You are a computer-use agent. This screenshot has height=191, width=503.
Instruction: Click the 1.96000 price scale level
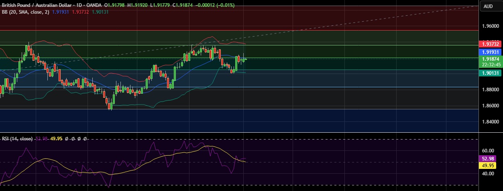point(491,26)
